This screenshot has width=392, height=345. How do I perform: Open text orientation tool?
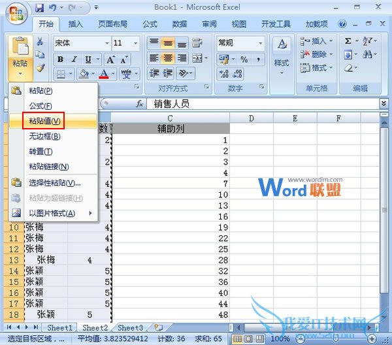pyautogui.click(x=183, y=73)
